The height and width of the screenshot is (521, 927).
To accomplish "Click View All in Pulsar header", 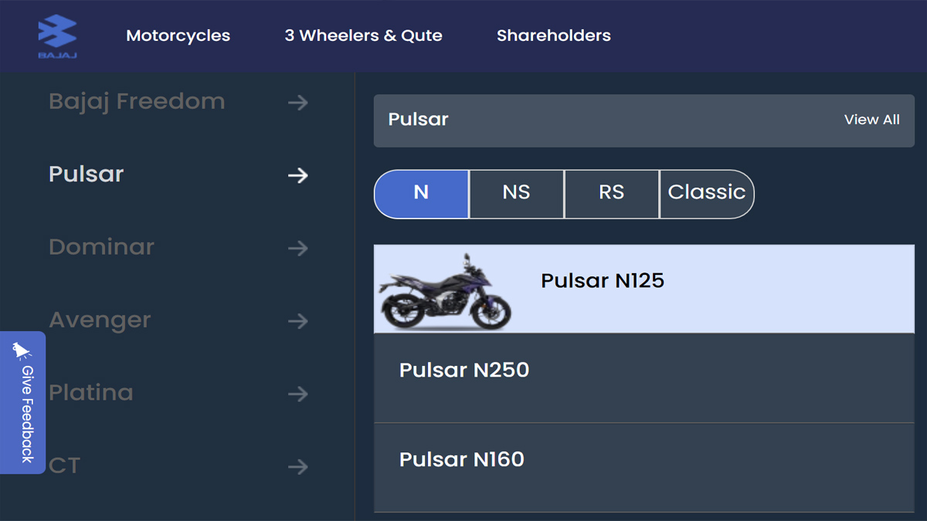I will tap(872, 120).
